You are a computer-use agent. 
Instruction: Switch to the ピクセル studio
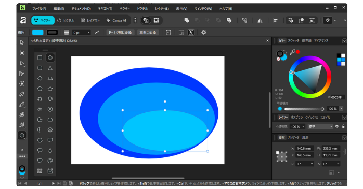coord(66,20)
